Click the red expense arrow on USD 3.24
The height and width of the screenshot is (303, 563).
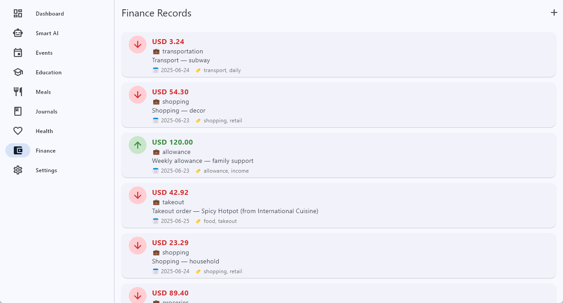138,44
